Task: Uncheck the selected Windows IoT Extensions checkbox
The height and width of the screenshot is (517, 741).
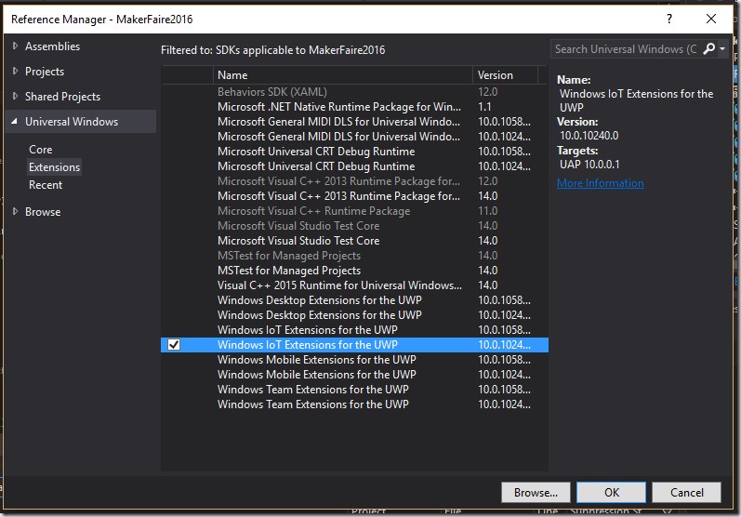Action: [174, 344]
